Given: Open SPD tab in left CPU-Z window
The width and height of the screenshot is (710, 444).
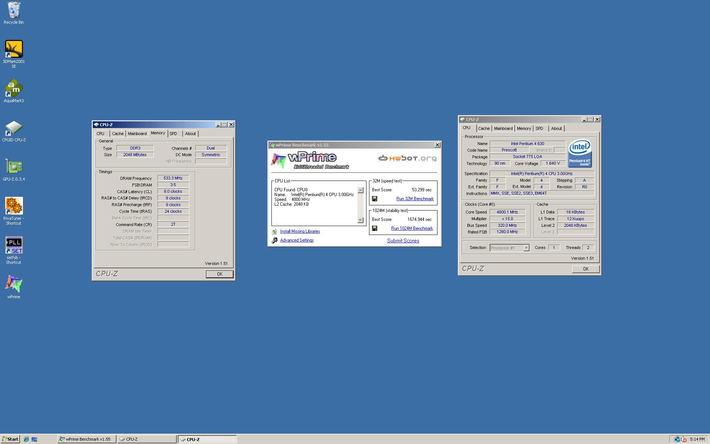Looking at the screenshot, I should coord(173,134).
